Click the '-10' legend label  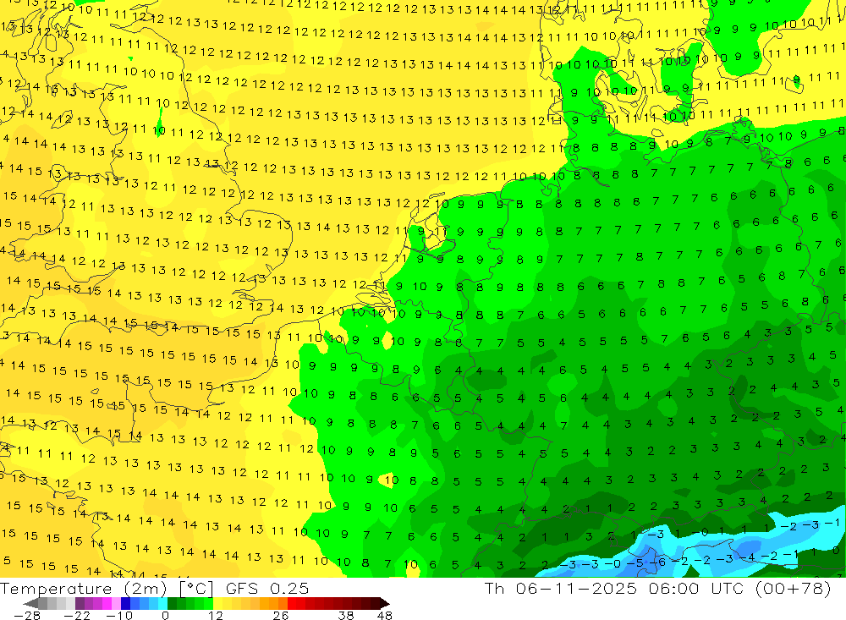point(119,615)
